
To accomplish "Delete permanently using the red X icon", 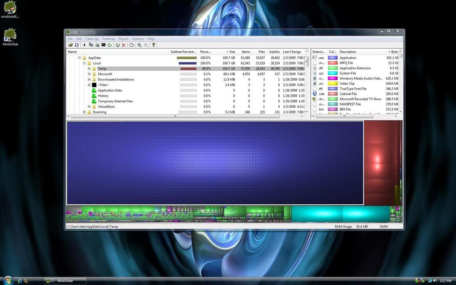I will tap(123, 45).
